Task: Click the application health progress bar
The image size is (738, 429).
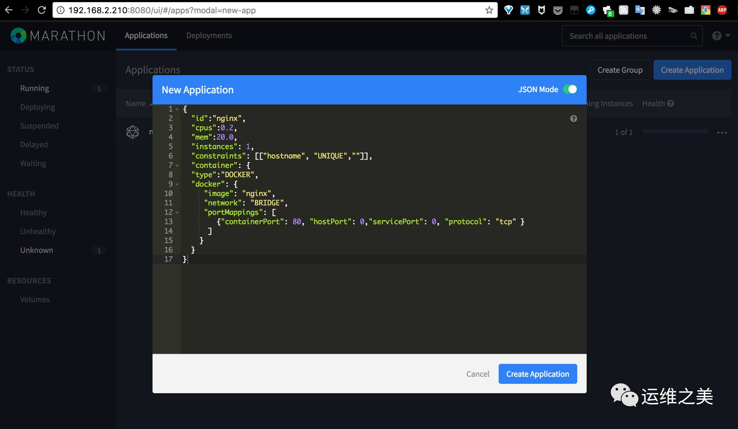Action: [x=675, y=131]
